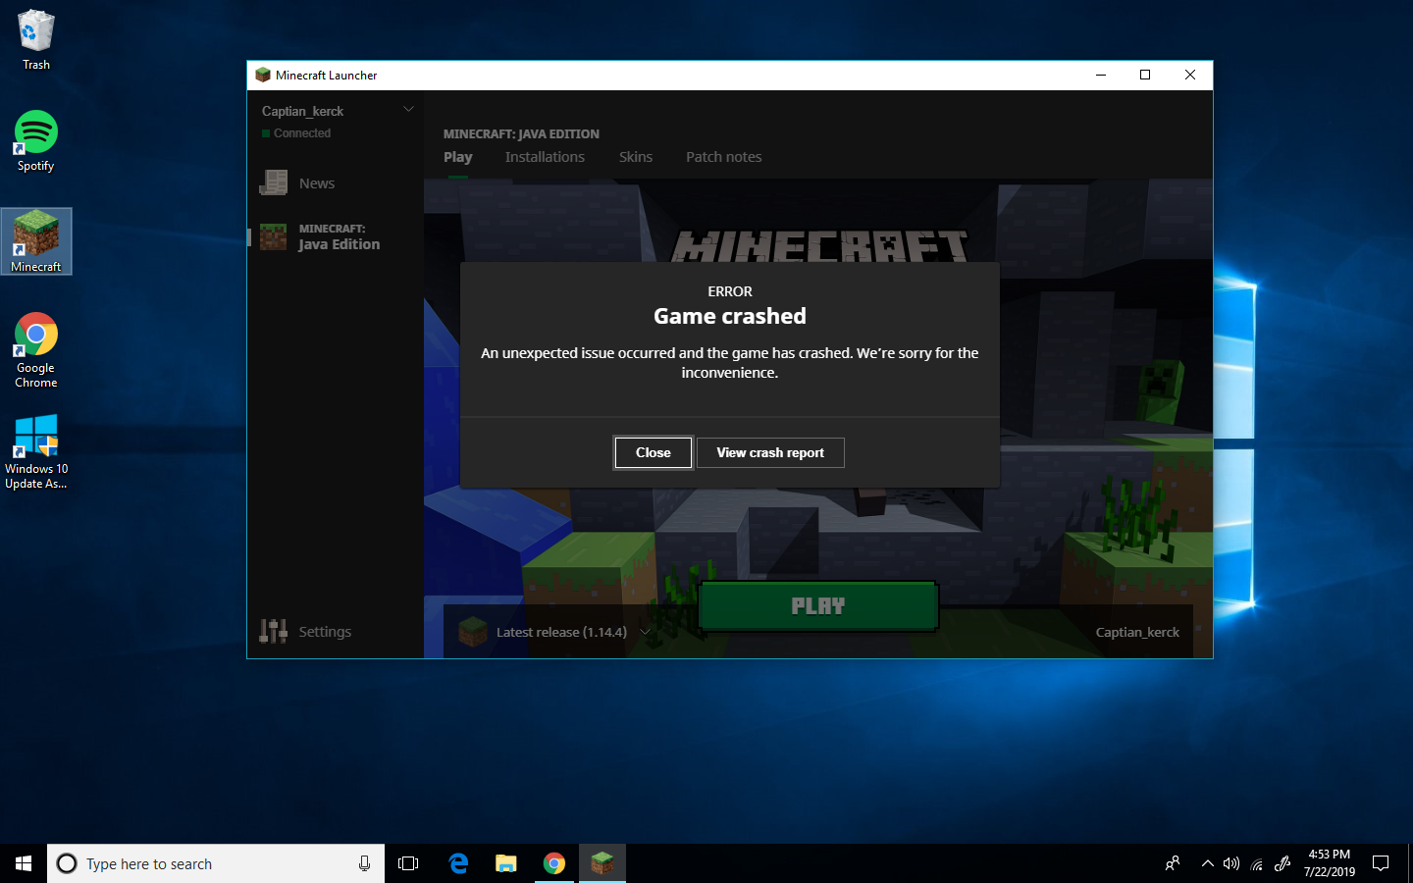This screenshot has width=1413, height=883.
Task: Select the Play tab
Action: click(x=457, y=157)
